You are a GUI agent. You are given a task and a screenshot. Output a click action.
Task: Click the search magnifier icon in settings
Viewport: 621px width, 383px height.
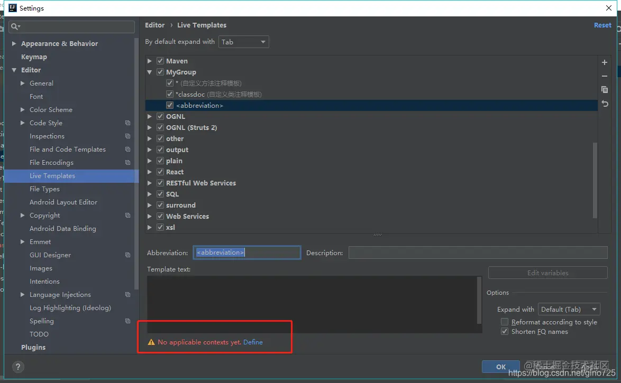click(x=15, y=26)
